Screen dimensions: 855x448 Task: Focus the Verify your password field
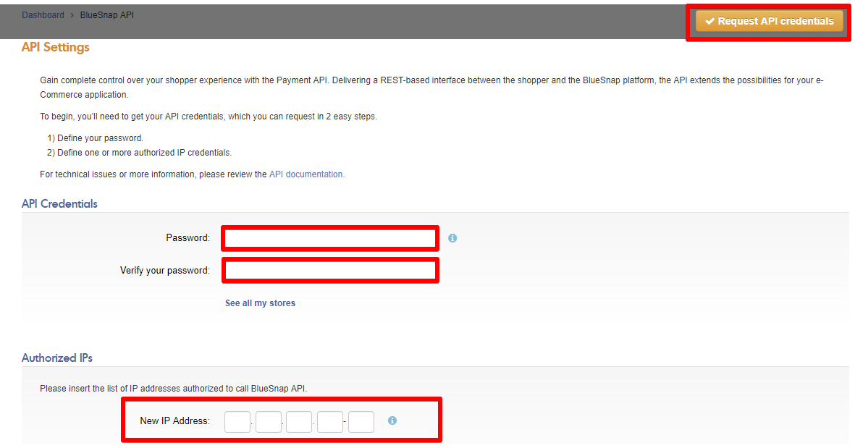point(330,271)
